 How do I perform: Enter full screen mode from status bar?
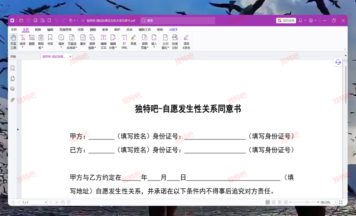click(341, 202)
